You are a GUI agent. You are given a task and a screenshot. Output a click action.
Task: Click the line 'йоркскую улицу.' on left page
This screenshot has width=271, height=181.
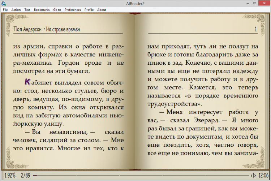[38, 124]
